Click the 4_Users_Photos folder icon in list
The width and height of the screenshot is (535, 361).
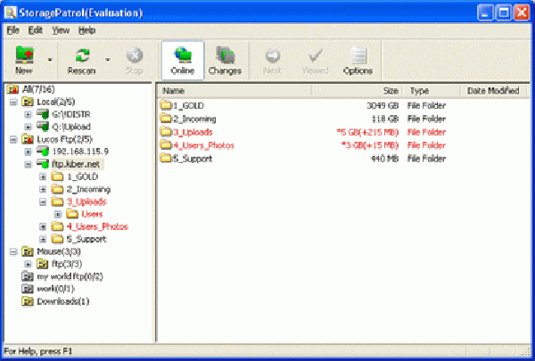tap(166, 145)
